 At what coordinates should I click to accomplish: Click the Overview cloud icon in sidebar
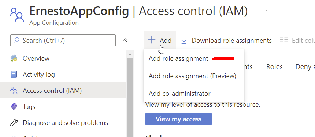pos(14,58)
